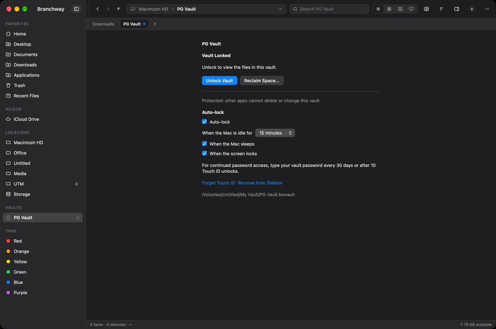The image size is (496, 329).
Task: Switch to list view
Action: (x=378, y=9)
